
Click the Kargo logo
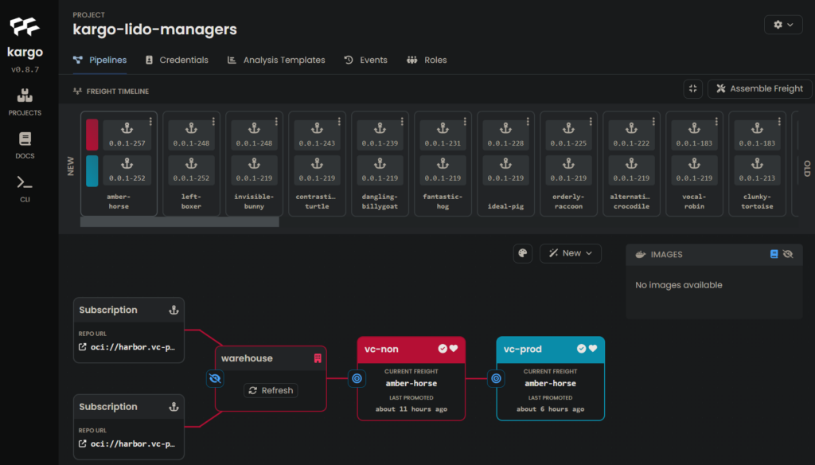[x=25, y=29]
